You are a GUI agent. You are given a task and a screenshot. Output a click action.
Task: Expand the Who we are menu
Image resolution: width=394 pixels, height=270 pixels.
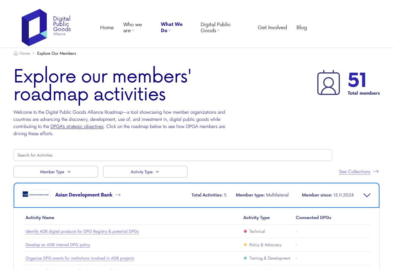(133, 27)
